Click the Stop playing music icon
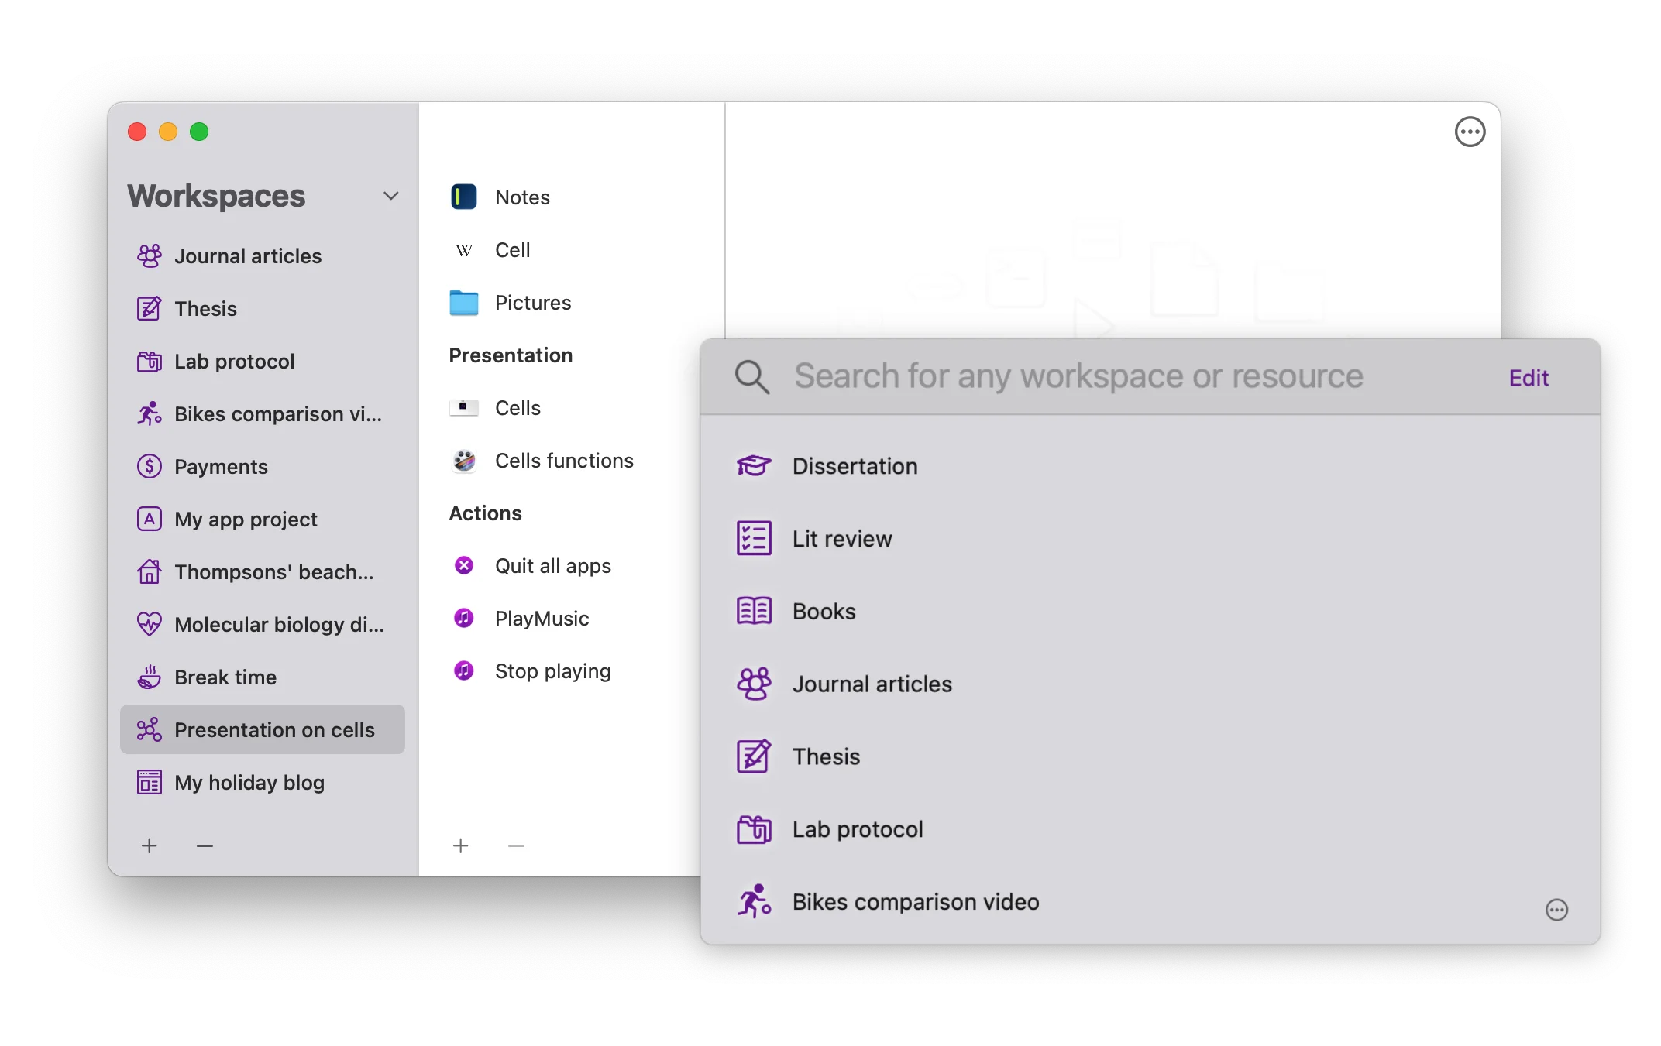Screen dimensions: 1661x1046 coord(463,671)
